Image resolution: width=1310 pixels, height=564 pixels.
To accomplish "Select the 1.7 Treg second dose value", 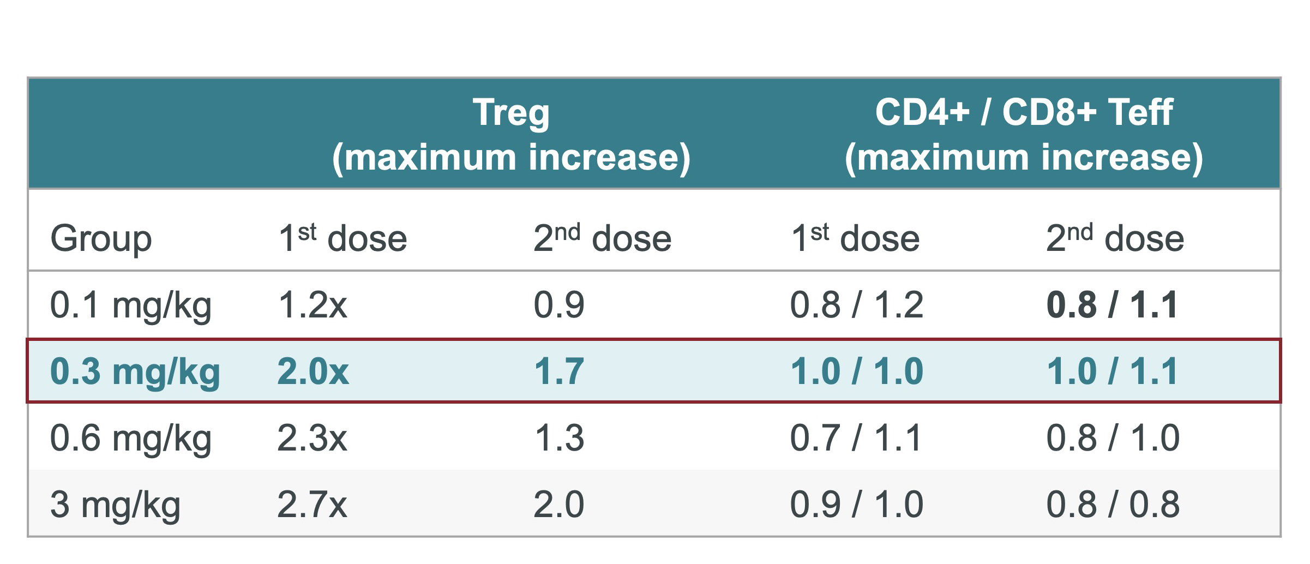I will (x=559, y=371).
